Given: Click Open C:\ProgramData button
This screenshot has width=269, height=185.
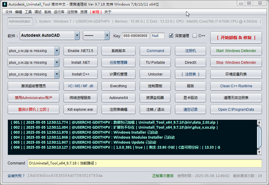Looking at the screenshot, I should pyautogui.click(x=236, y=109).
